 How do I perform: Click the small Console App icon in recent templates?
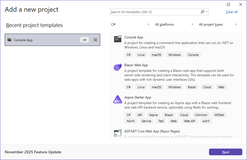pos(9,40)
